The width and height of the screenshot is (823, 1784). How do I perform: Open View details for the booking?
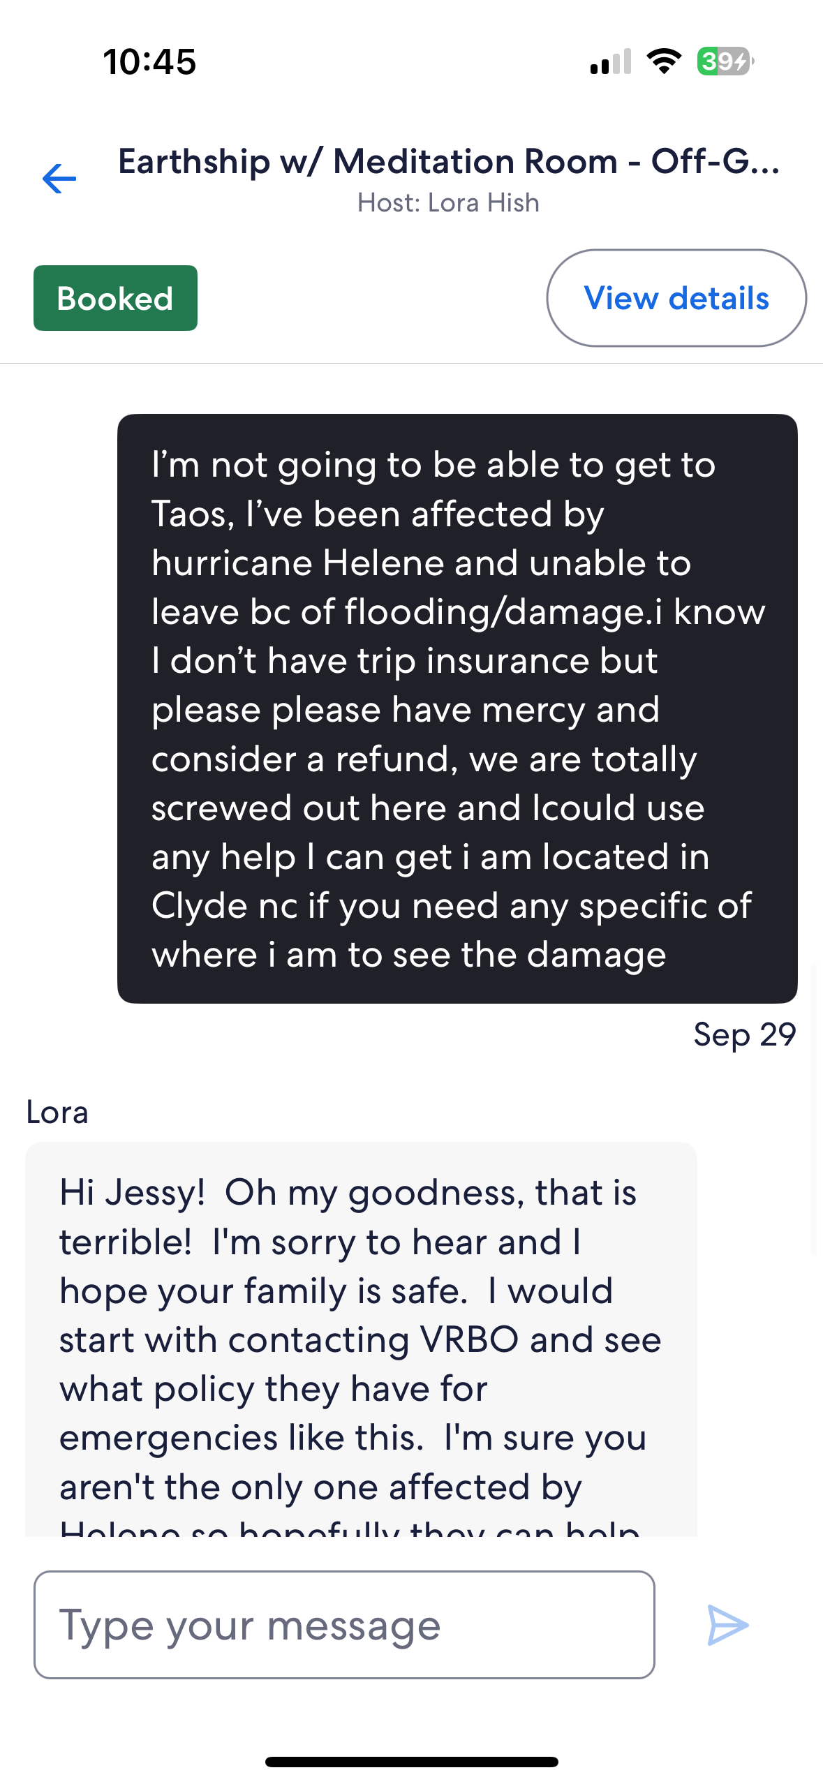pos(676,298)
